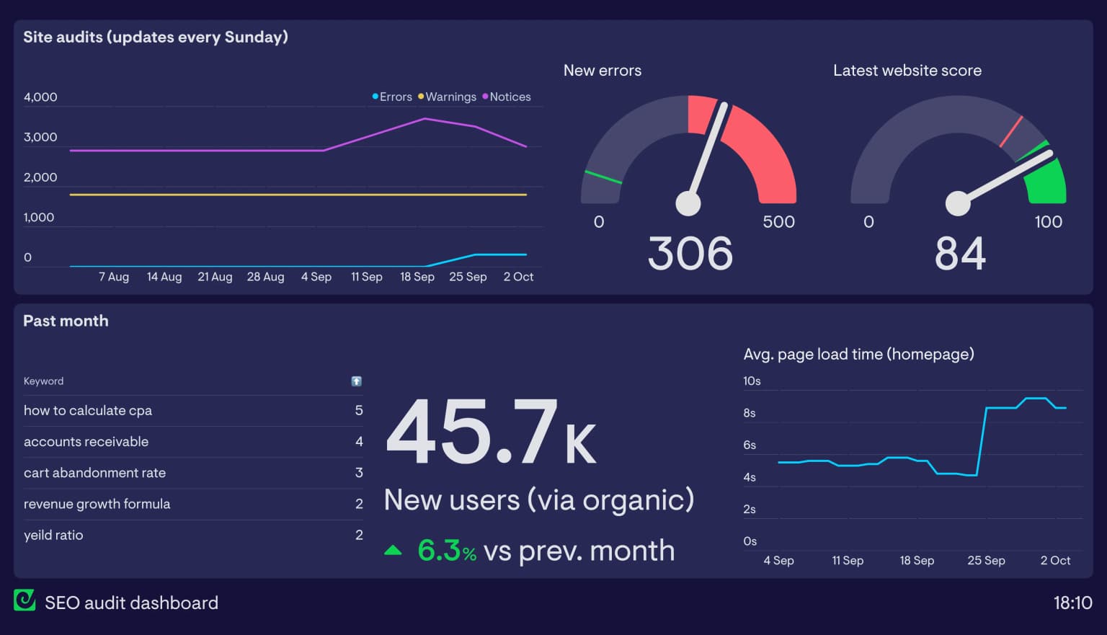This screenshot has width=1107, height=635.
Task: Open the keyword 'accounts receivable'
Action: (86, 442)
